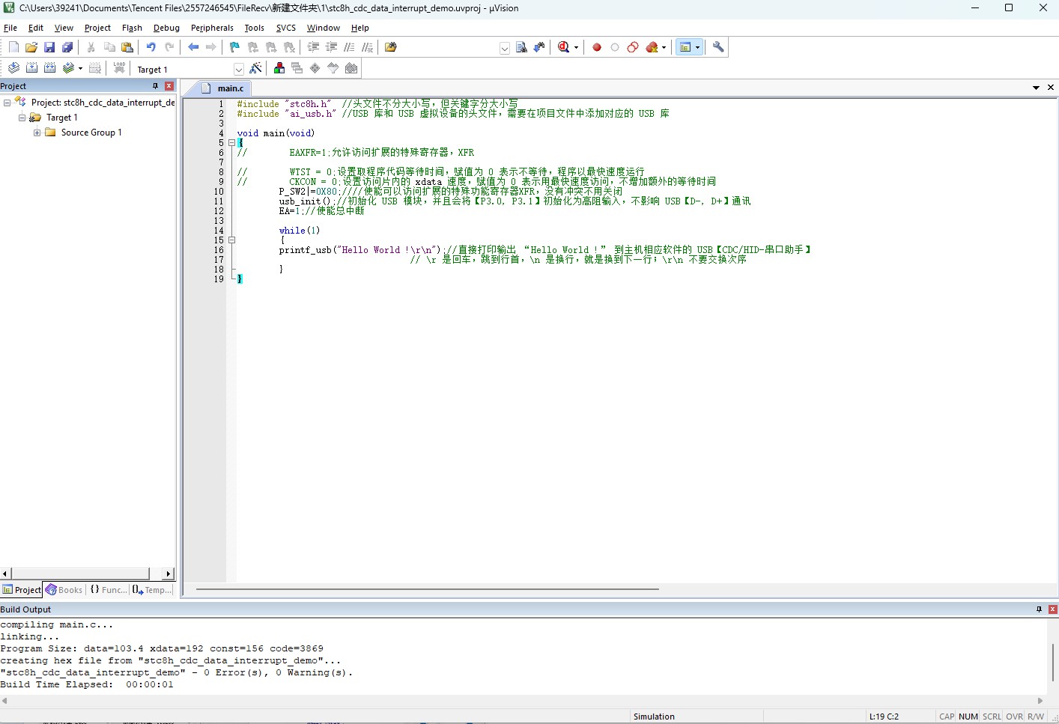
Task: Pin the Build Output panel
Action: point(1039,609)
